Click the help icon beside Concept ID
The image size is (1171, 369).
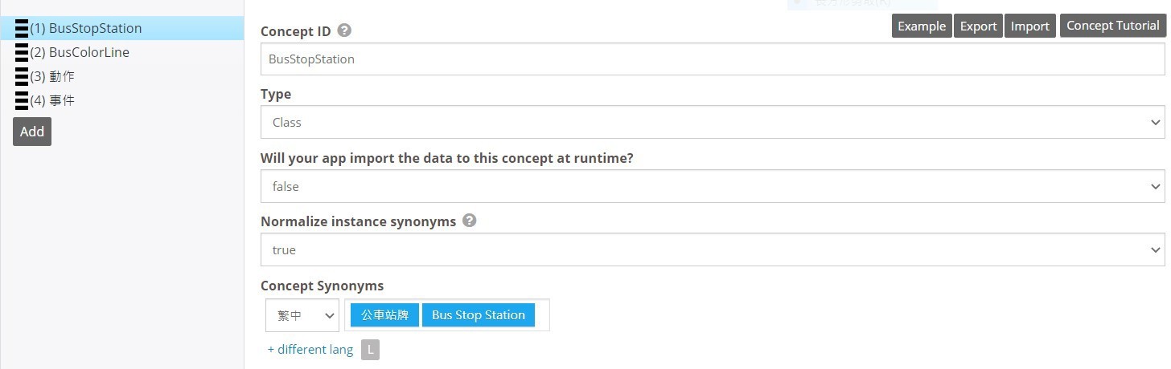click(x=344, y=30)
